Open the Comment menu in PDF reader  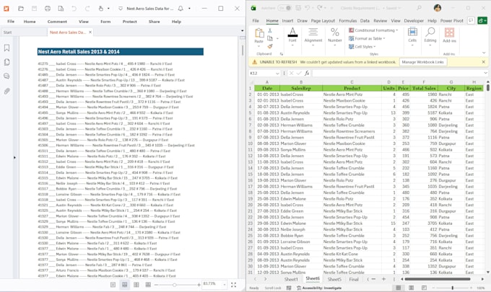click(57, 22)
